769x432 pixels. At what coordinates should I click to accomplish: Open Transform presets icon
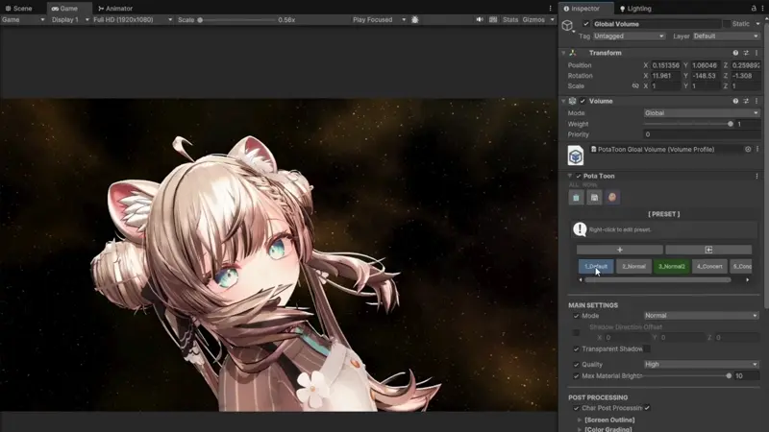(x=746, y=53)
